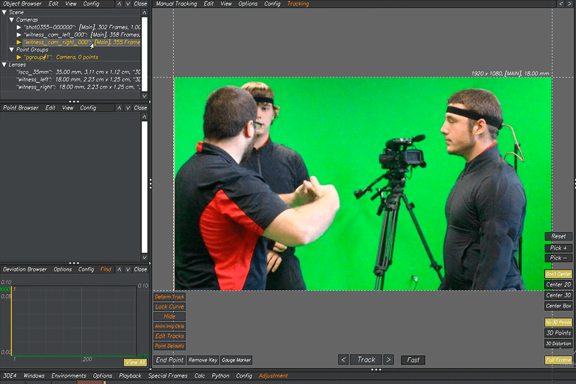Viewport: 576px width, 384px height.
Task: Open the Tracking menu in Manual Tracking
Action: 298,4
